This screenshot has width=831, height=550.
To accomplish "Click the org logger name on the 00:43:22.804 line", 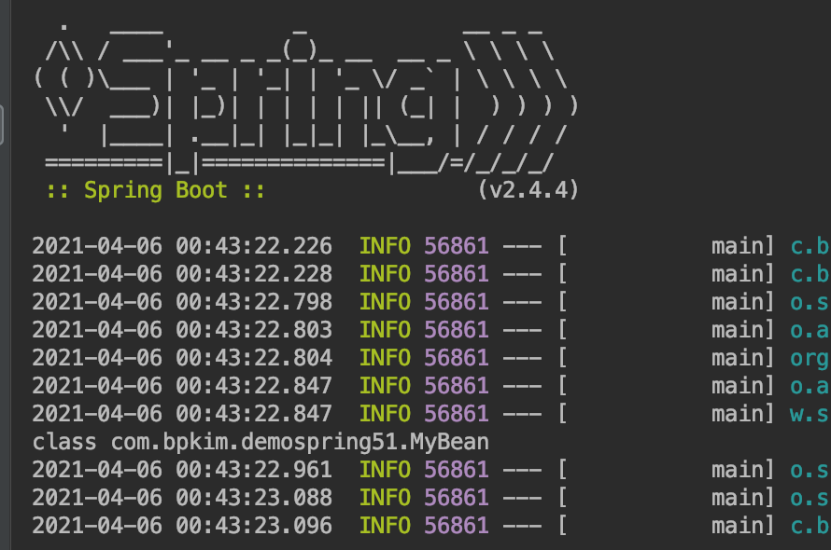I will (x=810, y=359).
